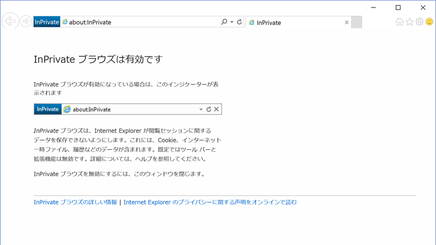Open Internet Explorer privacy statement online link
The image size is (436, 245).
click(x=210, y=202)
